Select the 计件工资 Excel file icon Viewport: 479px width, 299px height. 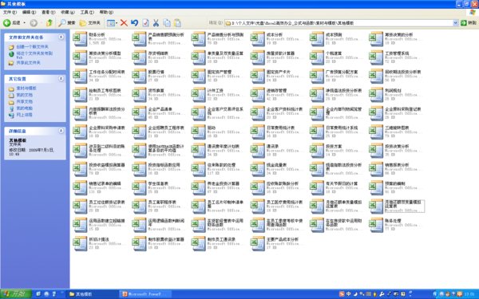[x=199, y=95]
